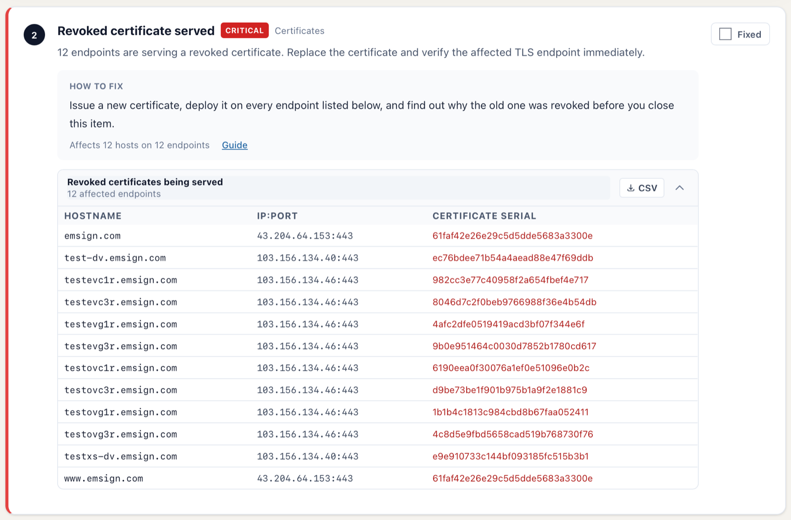Select hostname testovc3r.emsign.com
The height and width of the screenshot is (520, 791).
coord(121,390)
